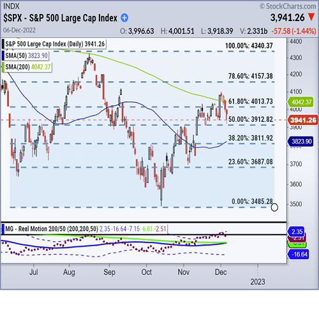
Task: Select the SMA(50) 3823.90 legend
Action: 26,56
